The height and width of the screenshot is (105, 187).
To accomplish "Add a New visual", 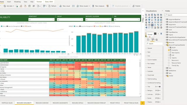I will pos(65,6).
